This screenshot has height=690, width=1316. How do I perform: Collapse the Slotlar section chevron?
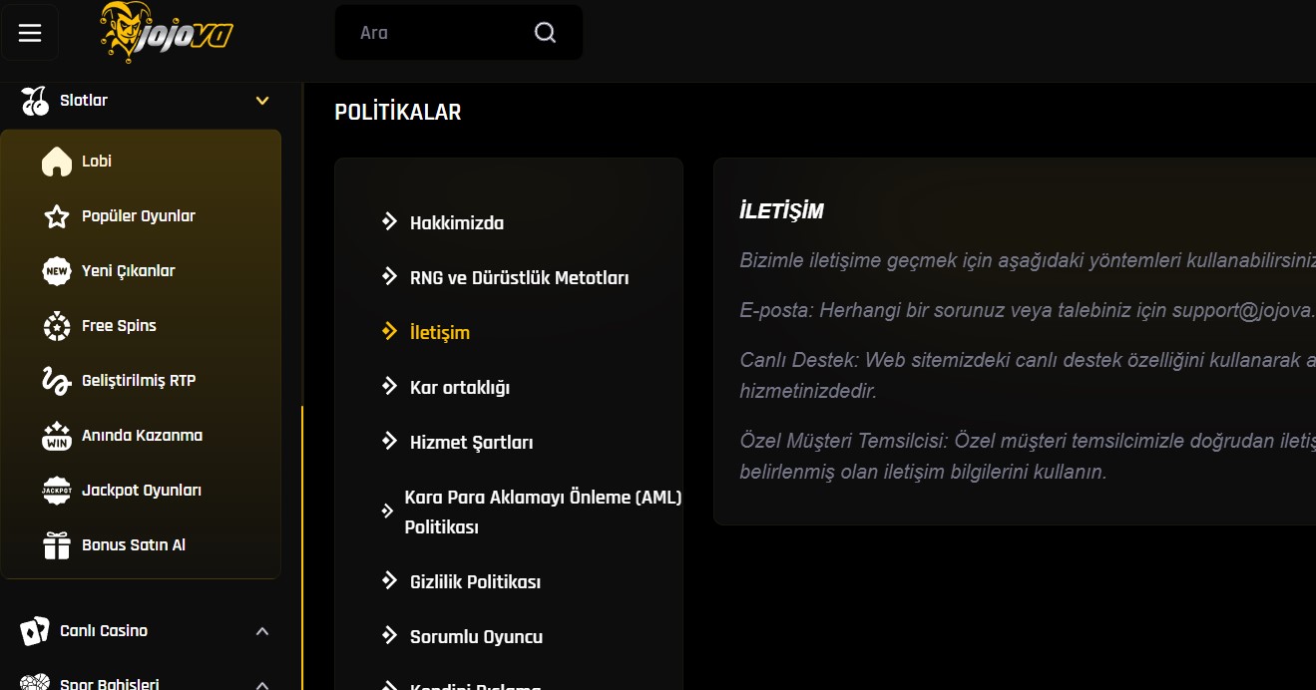262,101
